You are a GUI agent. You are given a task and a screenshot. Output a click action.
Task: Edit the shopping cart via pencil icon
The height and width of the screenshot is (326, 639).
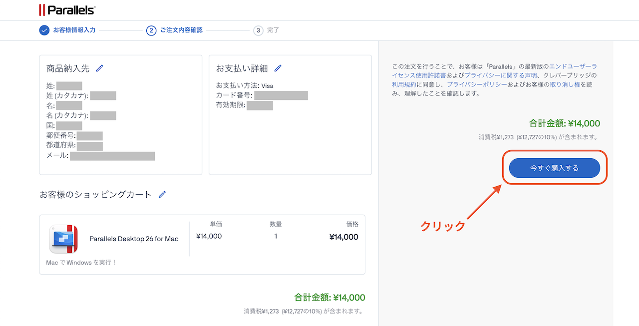click(162, 195)
